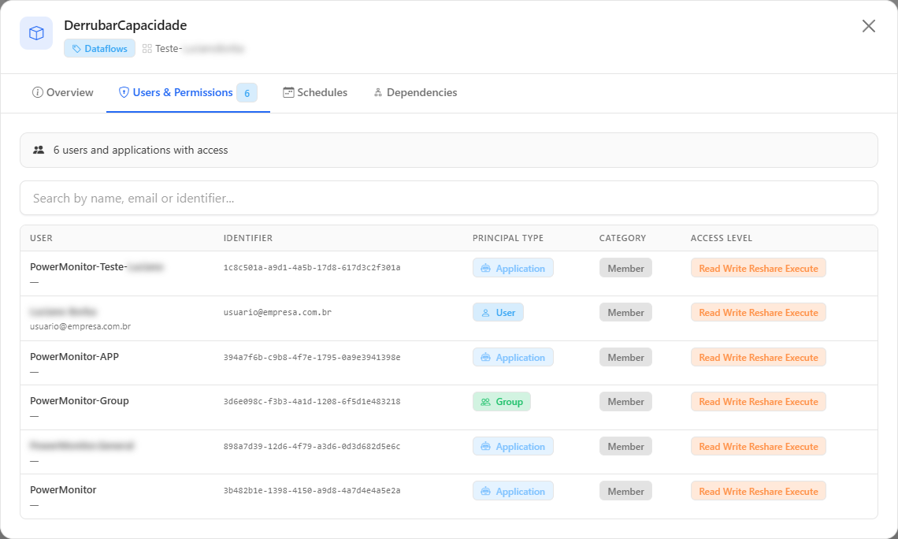The image size is (898, 539).
Task: Click access level badge in the 898a7d39 row
Action: 759,446
